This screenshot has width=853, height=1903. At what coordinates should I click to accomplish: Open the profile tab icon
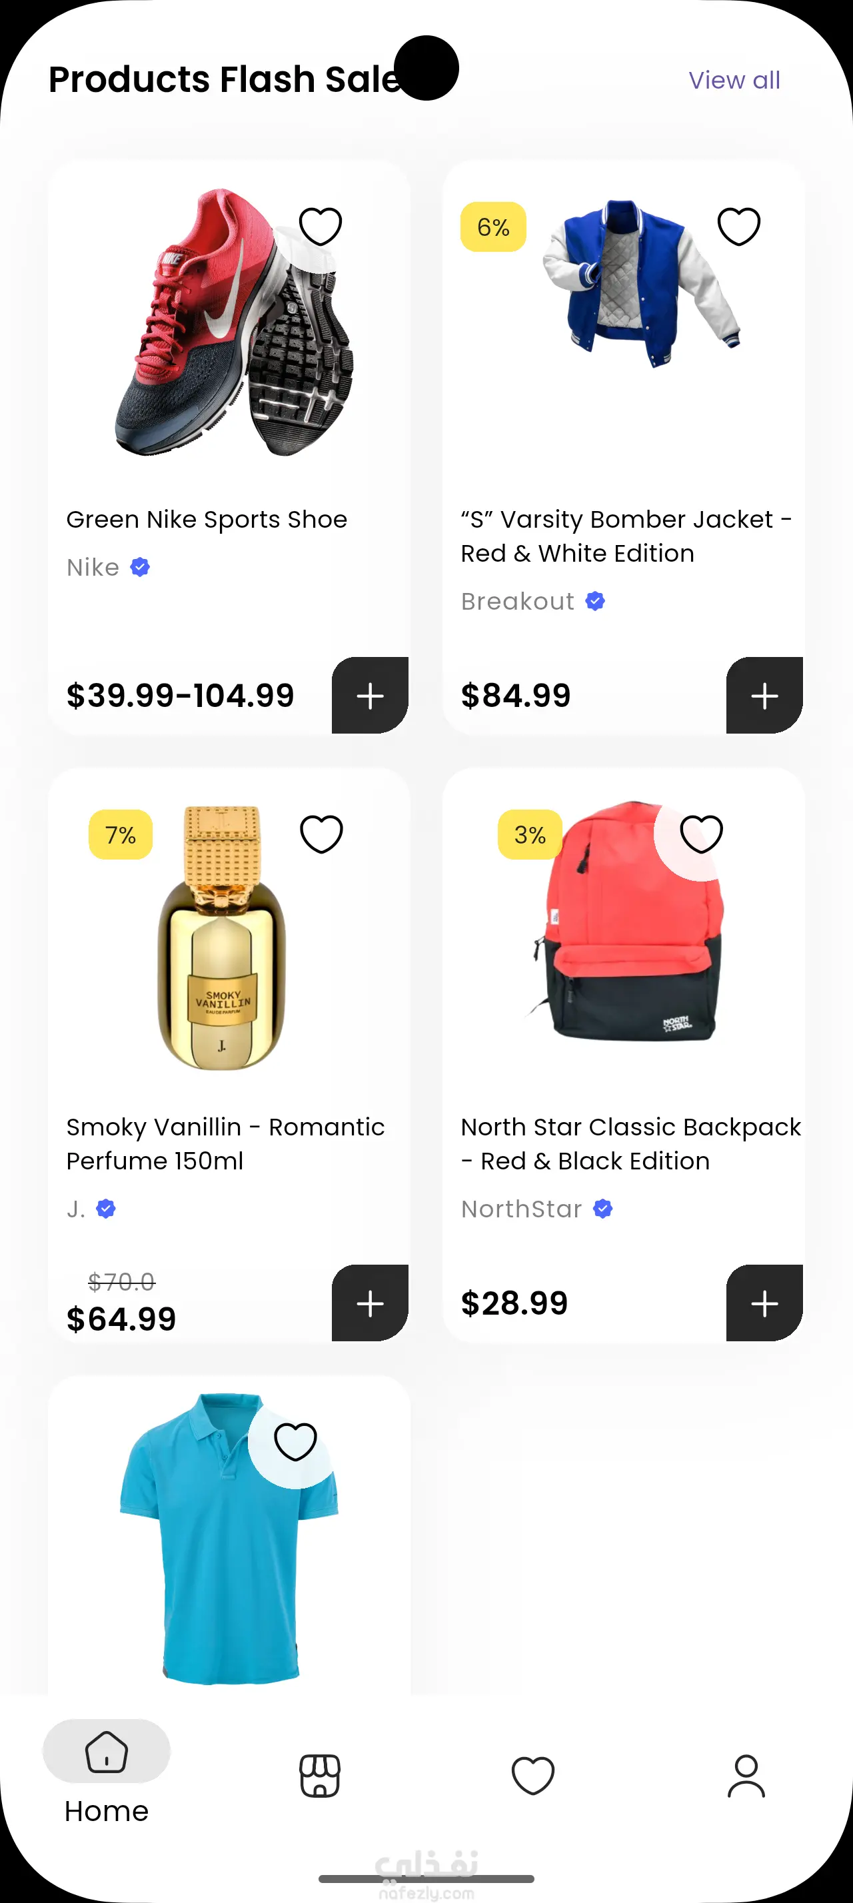tap(746, 1775)
